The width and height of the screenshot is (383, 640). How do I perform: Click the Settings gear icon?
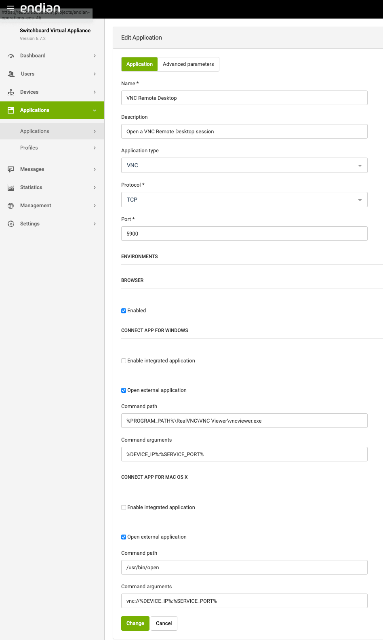[11, 224]
